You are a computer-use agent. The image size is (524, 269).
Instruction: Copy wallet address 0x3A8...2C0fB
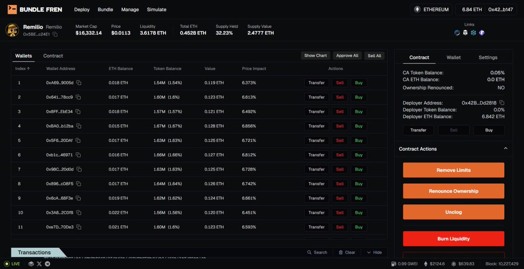79,212
